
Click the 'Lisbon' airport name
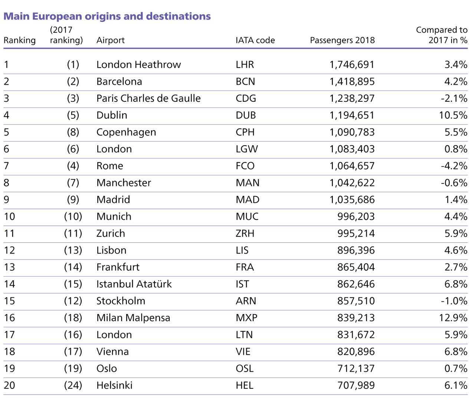click(111, 250)
